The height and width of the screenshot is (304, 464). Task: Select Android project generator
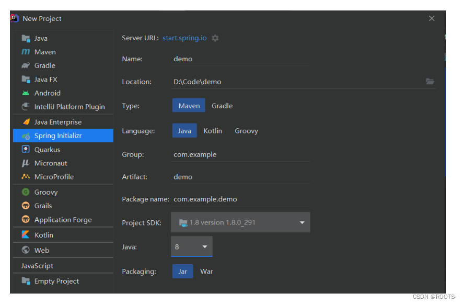click(x=63, y=93)
